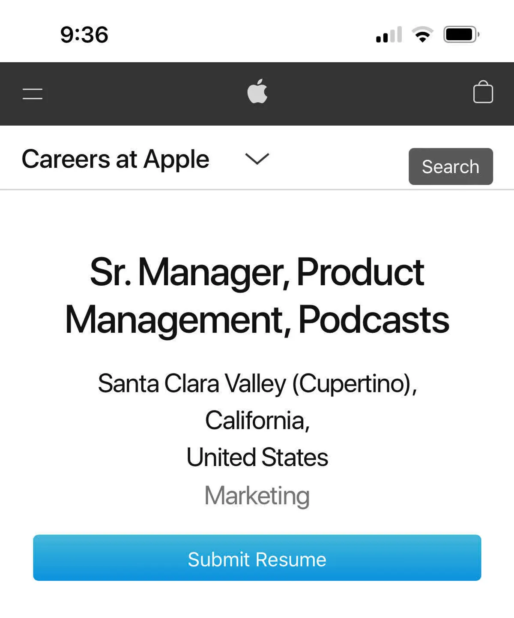Screen dimensions: 514x618
Task: Tap the Apple logo
Action: coord(257,92)
